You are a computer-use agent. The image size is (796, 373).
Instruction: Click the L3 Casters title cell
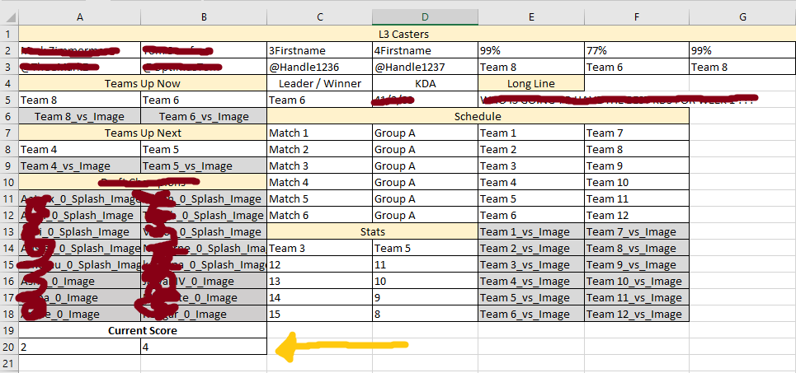pyautogui.click(x=407, y=34)
